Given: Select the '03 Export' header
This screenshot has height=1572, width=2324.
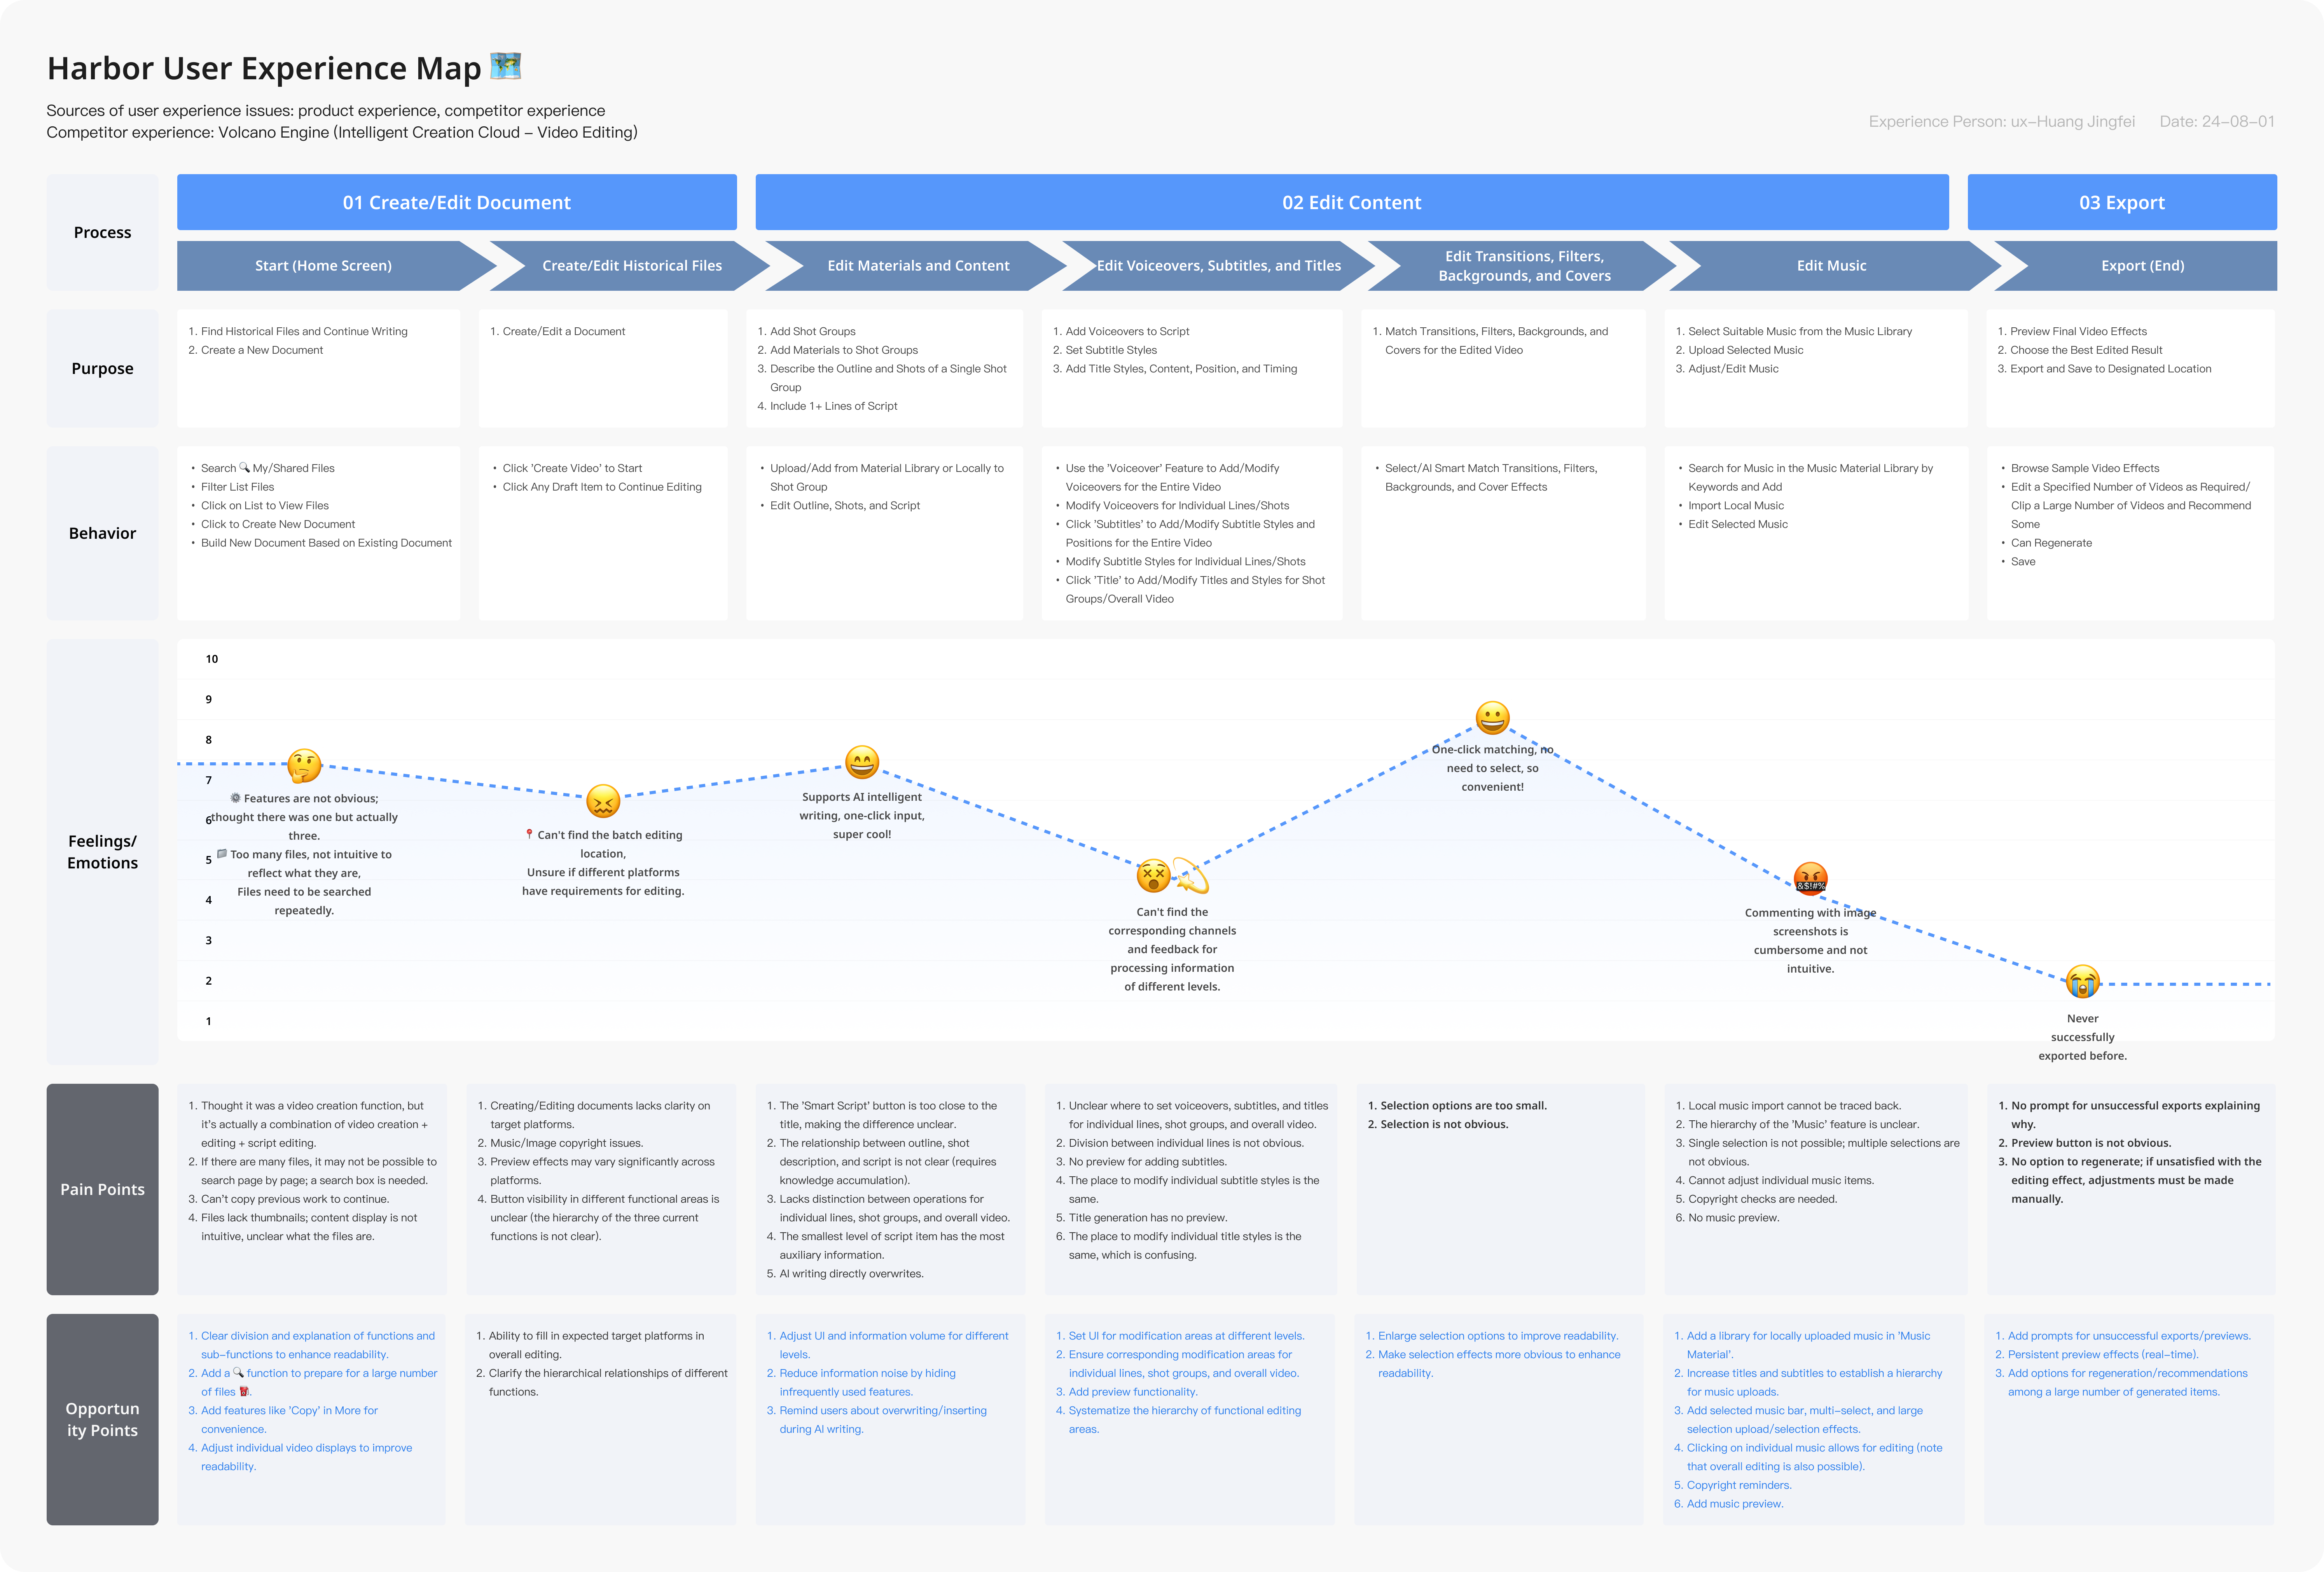Looking at the screenshot, I should pyautogui.click(x=2121, y=202).
